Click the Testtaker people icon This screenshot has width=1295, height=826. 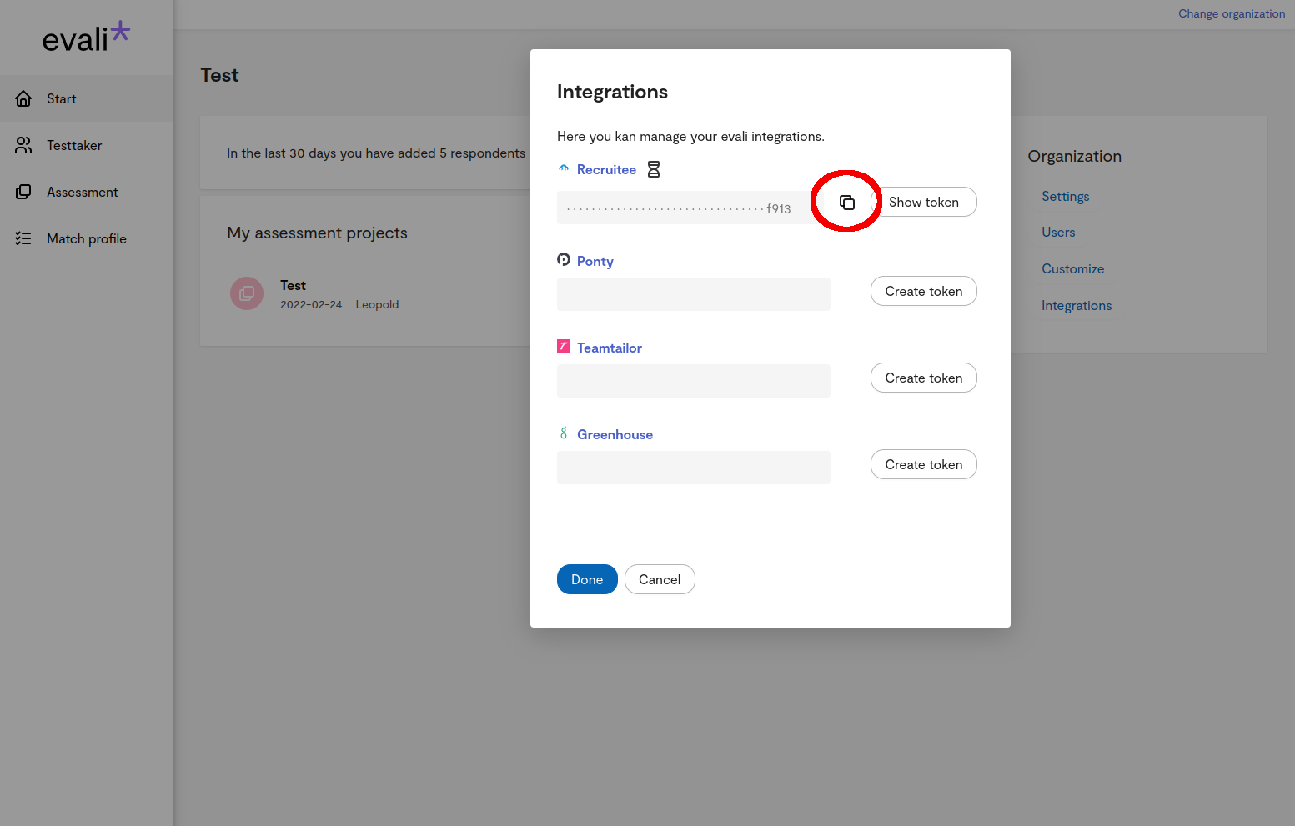coord(23,145)
